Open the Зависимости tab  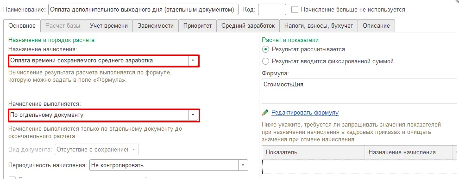click(x=156, y=25)
